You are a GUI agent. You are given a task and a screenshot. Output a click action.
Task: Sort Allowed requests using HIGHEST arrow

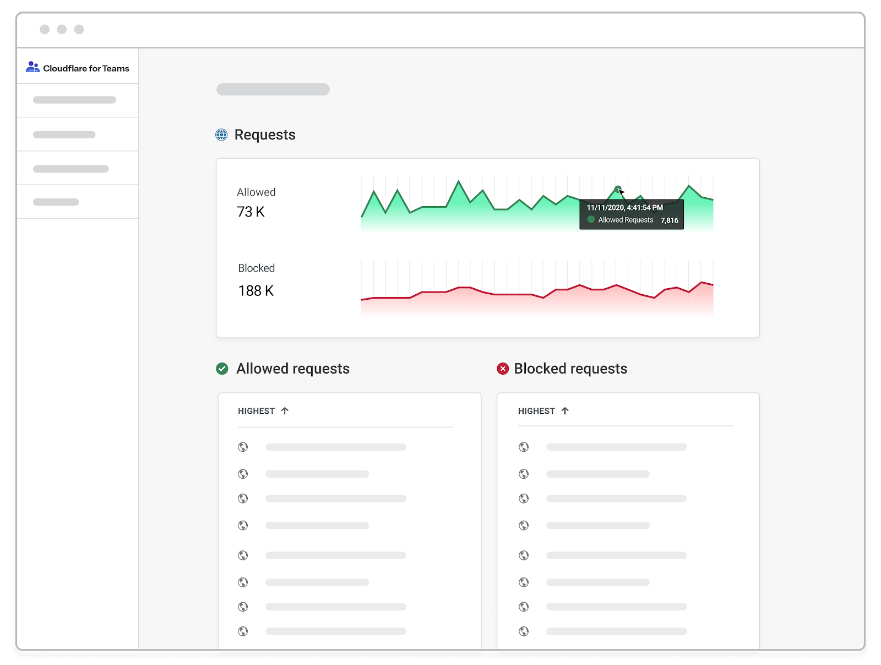285,411
